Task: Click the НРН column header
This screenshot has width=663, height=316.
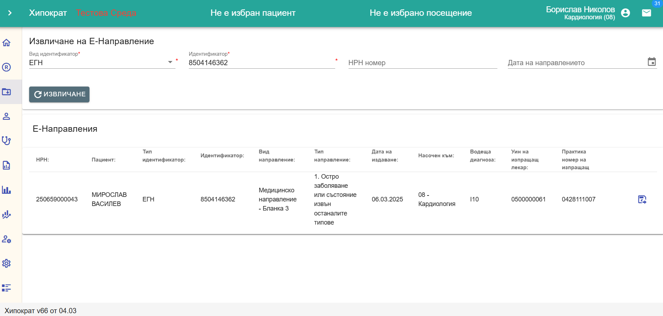Action: coord(42,160)
